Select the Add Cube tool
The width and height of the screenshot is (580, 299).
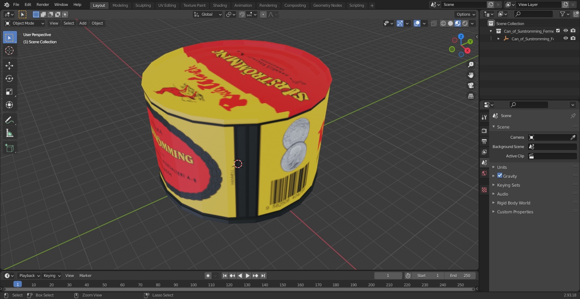point(9,148)
